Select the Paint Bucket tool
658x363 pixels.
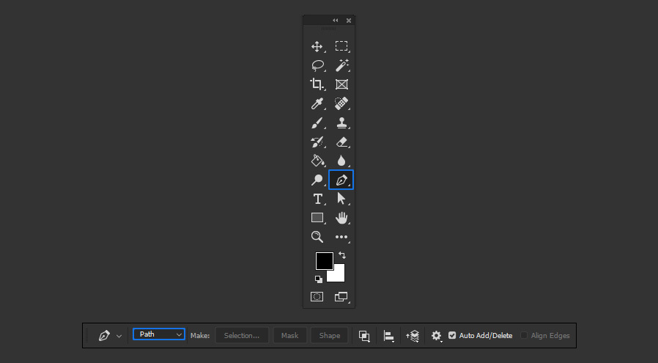point(317,161)
